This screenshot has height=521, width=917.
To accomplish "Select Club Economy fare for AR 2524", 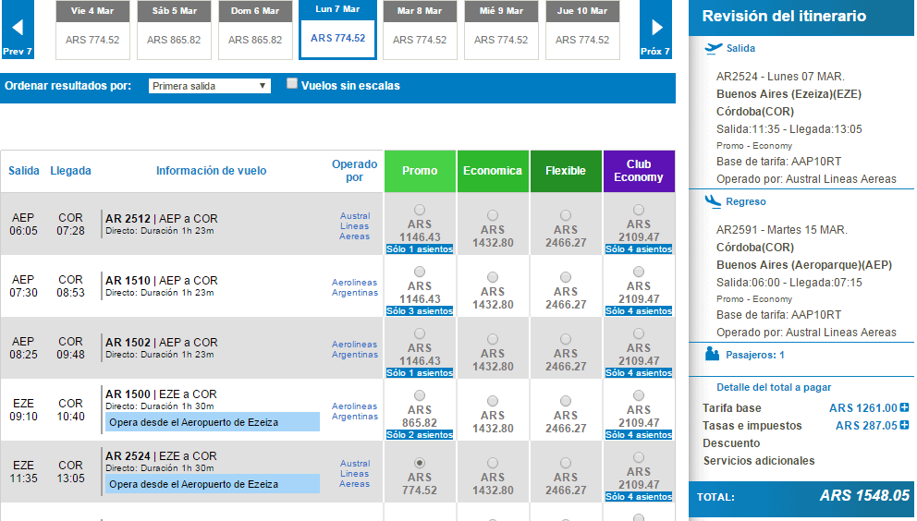I will pyautogui.click(x=639, y=457).
